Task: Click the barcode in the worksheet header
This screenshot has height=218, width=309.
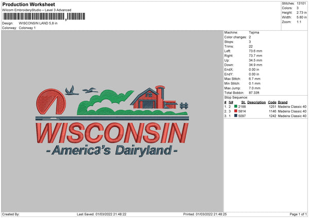Action: [x=44, y=16]
